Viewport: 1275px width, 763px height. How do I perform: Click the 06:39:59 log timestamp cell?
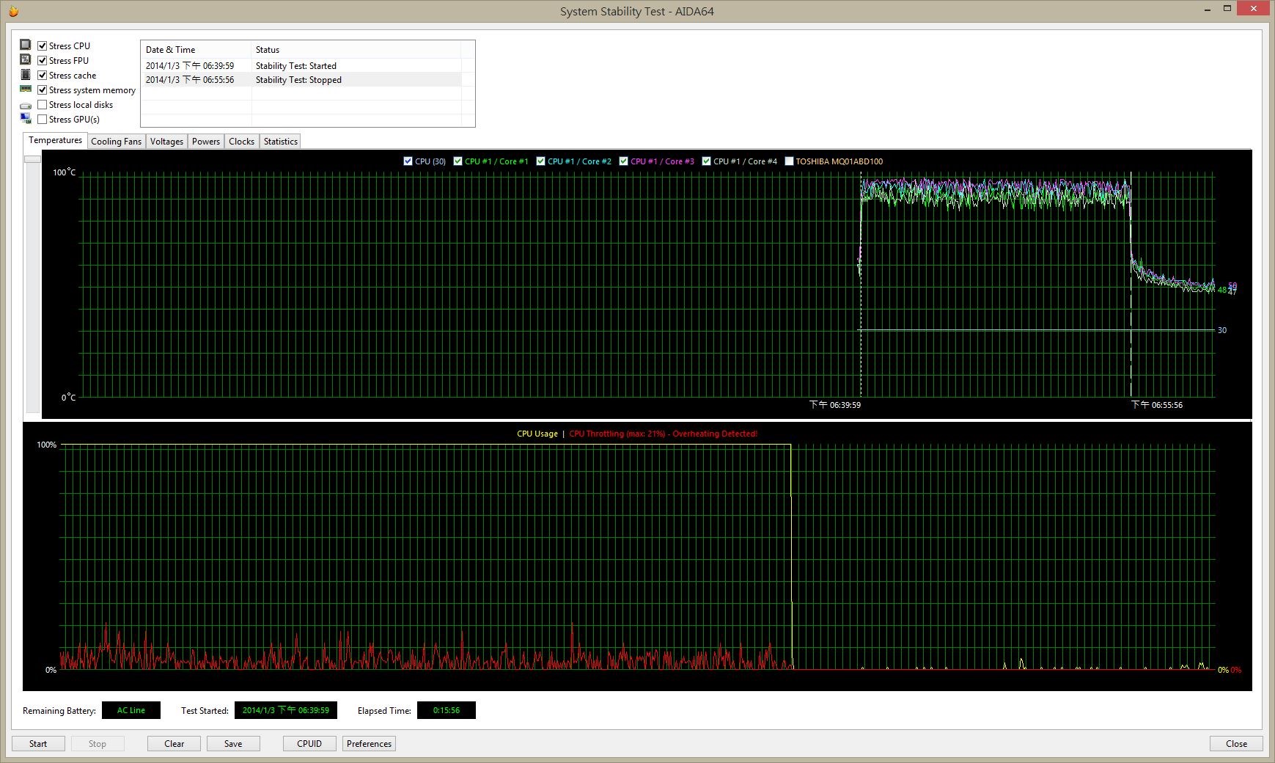pos(190,65)
